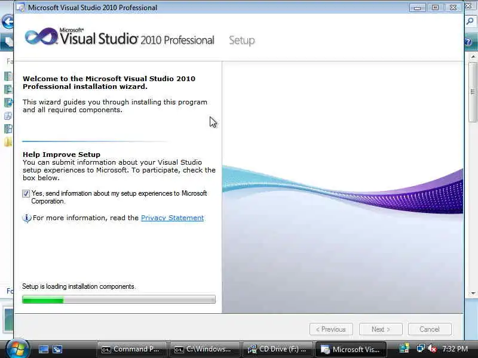Open the Windows Start orb
Image resolution: width=478 pixels, height=358 pixels.
[17, 349]
